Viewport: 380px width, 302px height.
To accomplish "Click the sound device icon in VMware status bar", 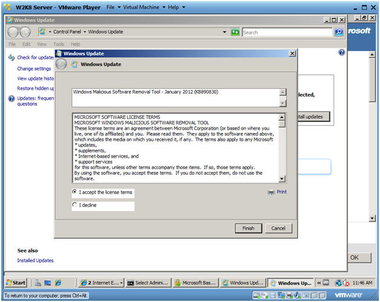I will (x=297, y=295).
